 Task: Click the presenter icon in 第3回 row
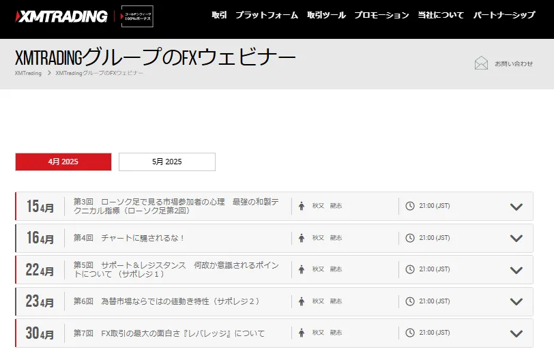click(x=302, y=206)
